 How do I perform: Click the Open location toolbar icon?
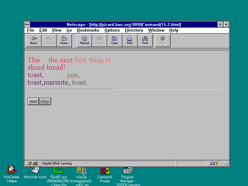[x=115, y=41]
